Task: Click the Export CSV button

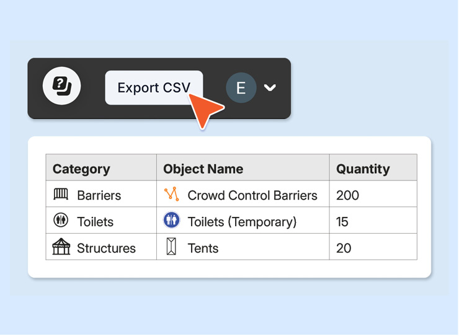Action: click(x=154, y=87)
